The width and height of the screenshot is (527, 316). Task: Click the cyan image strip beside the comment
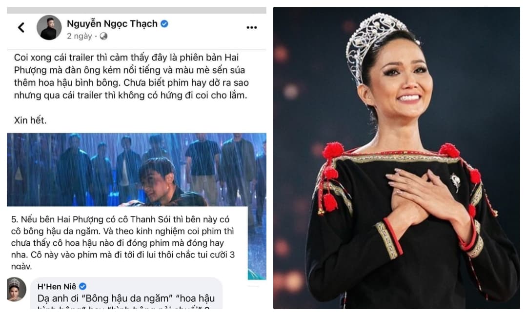click(x=257, y=242)
